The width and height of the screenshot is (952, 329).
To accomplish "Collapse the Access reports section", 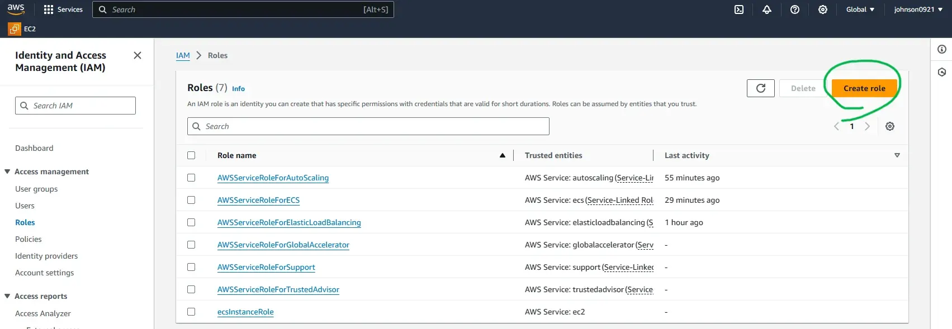I will pyautogui.click(x=7, y=296).
